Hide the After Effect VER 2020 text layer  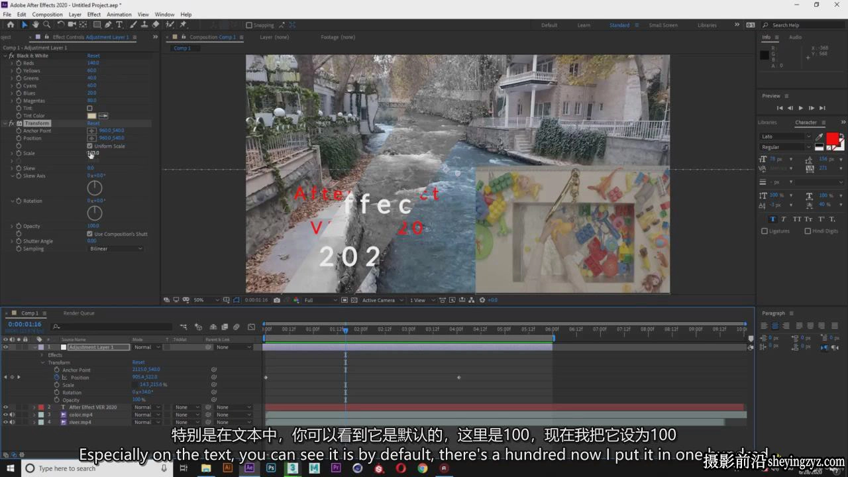[5, 407]
